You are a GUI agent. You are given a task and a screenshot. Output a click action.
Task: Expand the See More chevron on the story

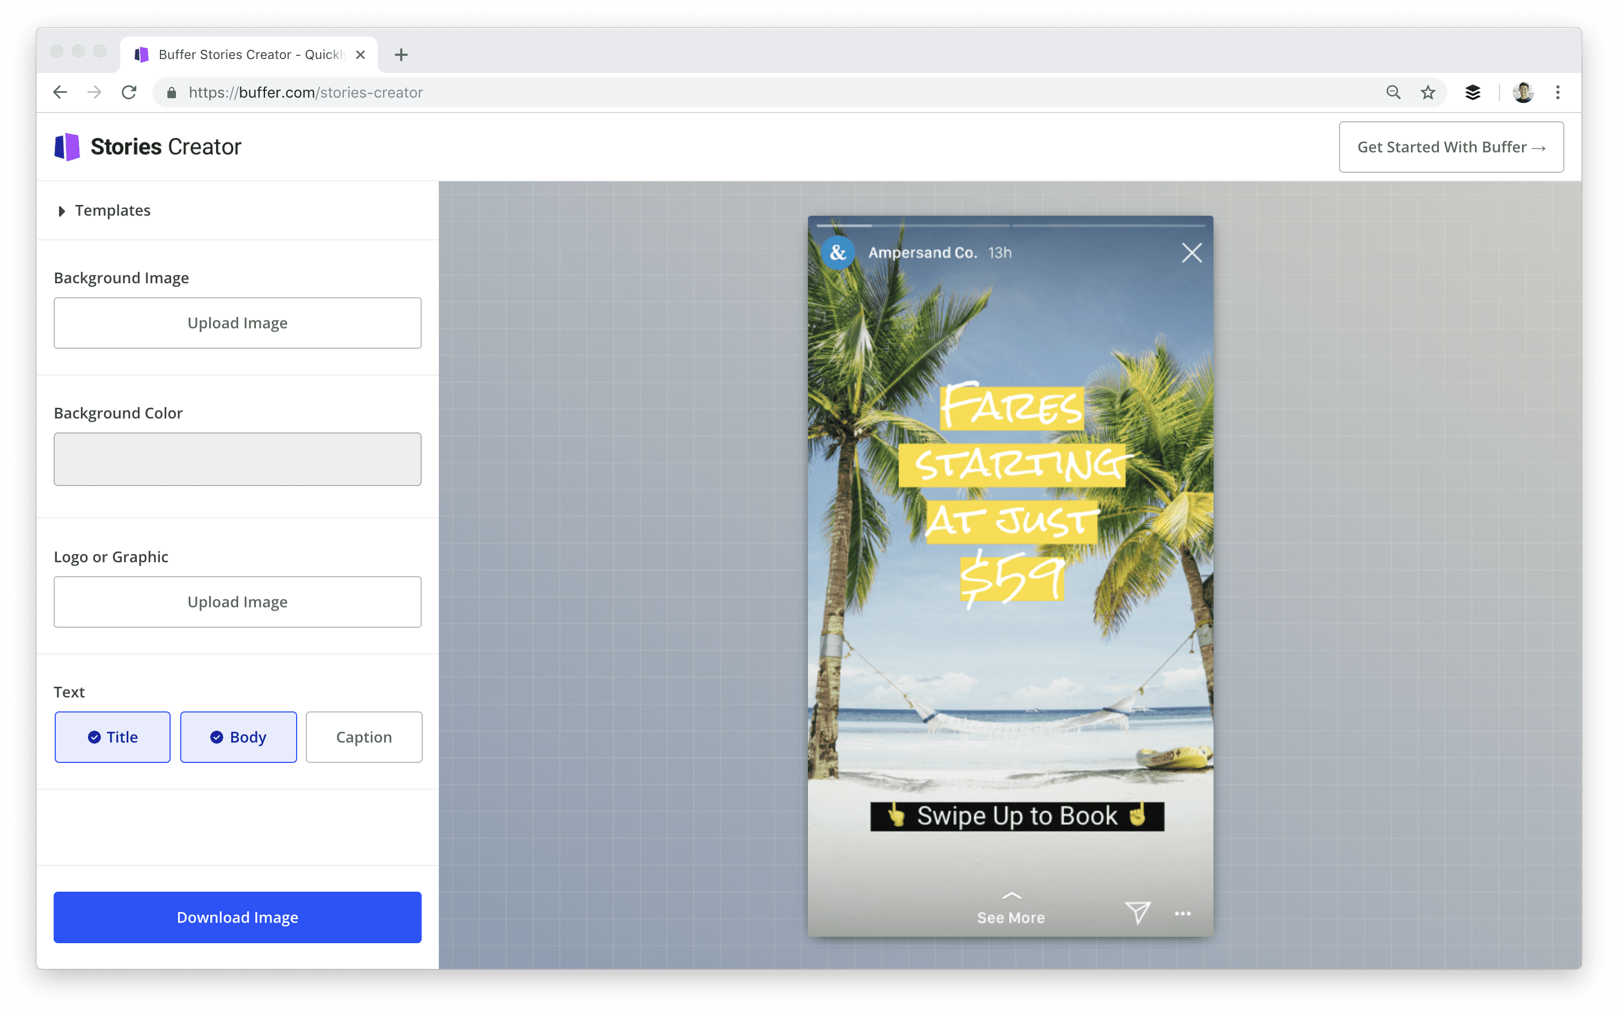click(1011, 897)
